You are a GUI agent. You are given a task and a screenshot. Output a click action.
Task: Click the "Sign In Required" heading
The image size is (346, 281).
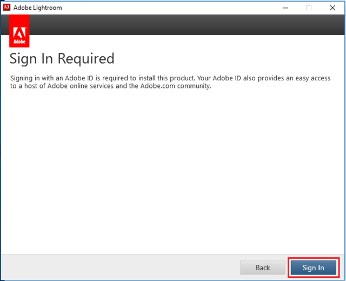62,58
